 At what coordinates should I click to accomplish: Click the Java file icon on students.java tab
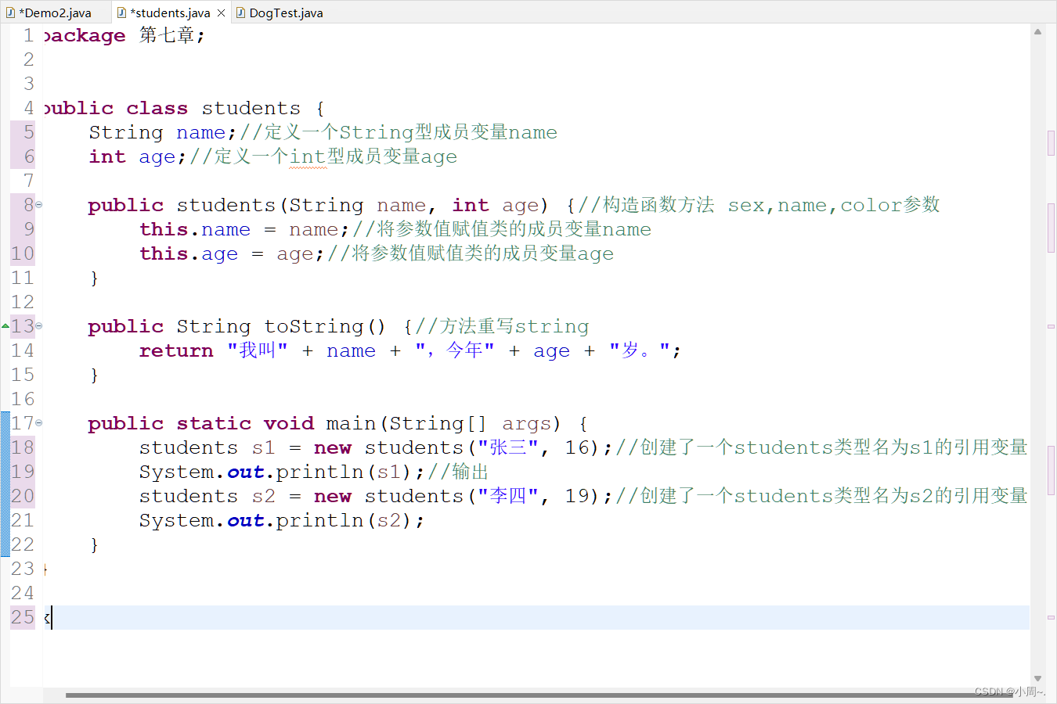(121, 12)
